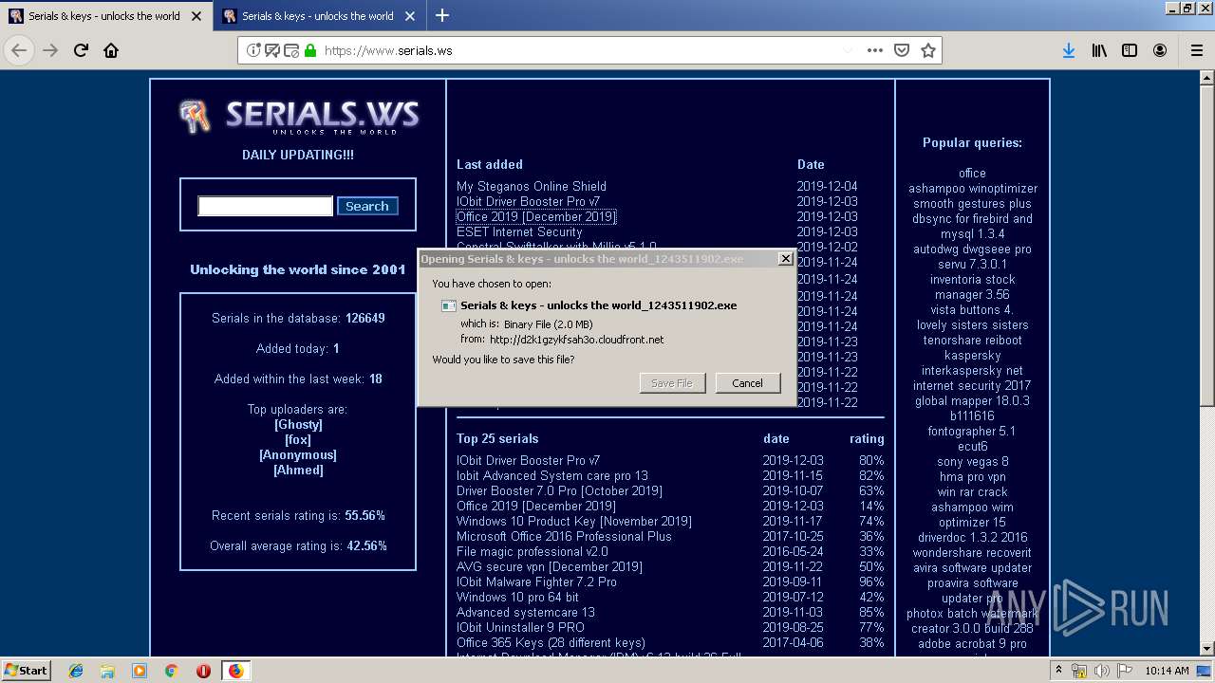Open Windows 10 pro 64 bit link

pos(517,597)
